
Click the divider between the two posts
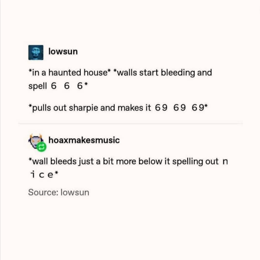[130, 123]
